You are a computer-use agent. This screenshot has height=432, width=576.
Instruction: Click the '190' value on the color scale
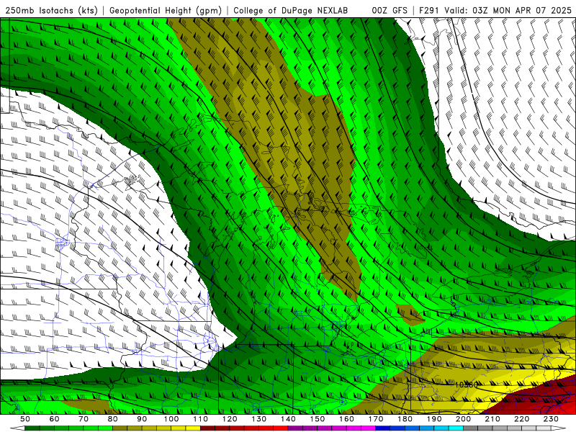[x=434, y=419]
